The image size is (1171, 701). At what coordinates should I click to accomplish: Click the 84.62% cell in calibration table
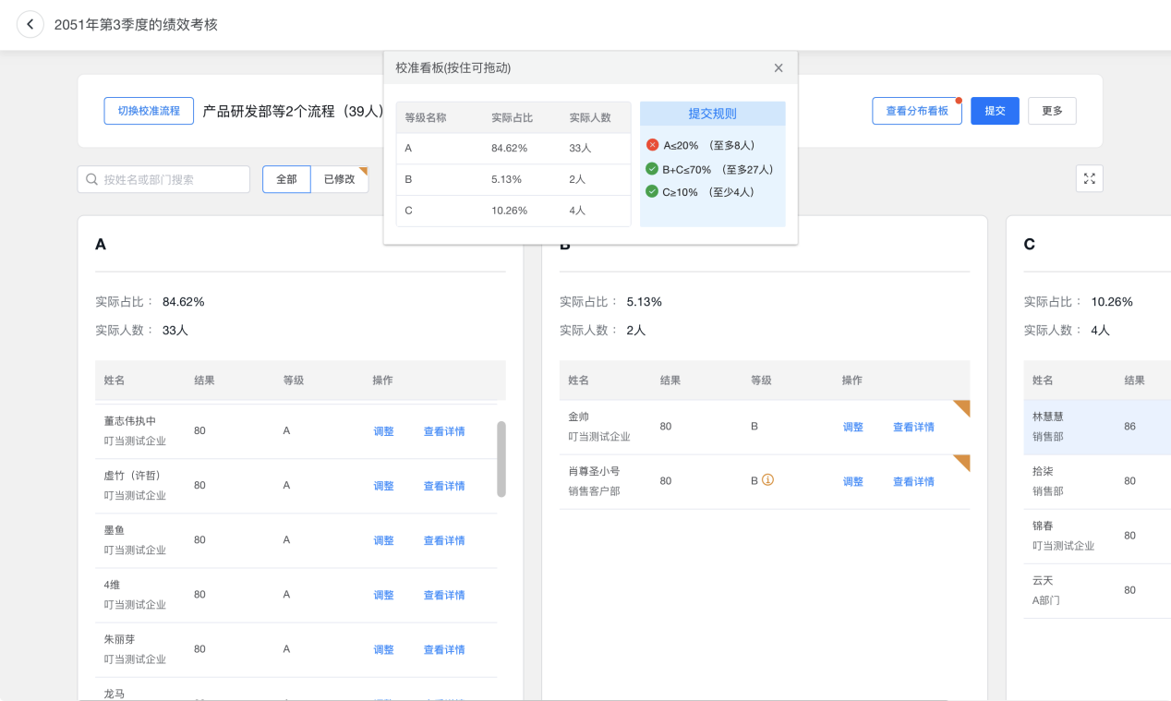509,148
